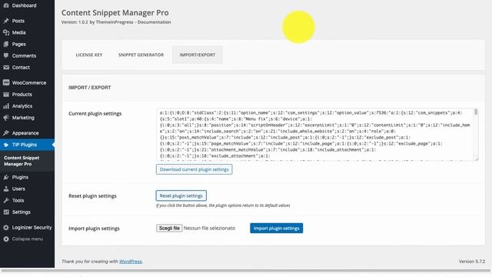Click the TIP Plugins icon
The height and width of the screenshot is (277, 492).
[x=6, y=145]
